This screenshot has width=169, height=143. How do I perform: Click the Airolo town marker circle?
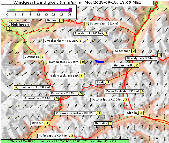138,114
